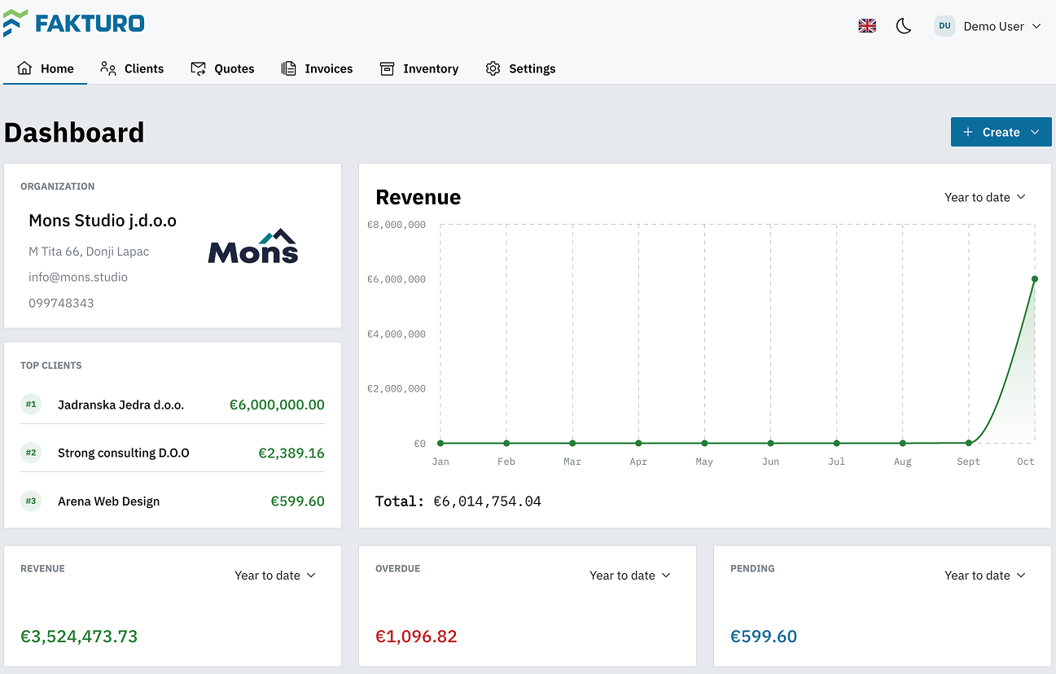1056x674 pixels.
Task: Click the DU user avatar
Action: click(944, 26)
